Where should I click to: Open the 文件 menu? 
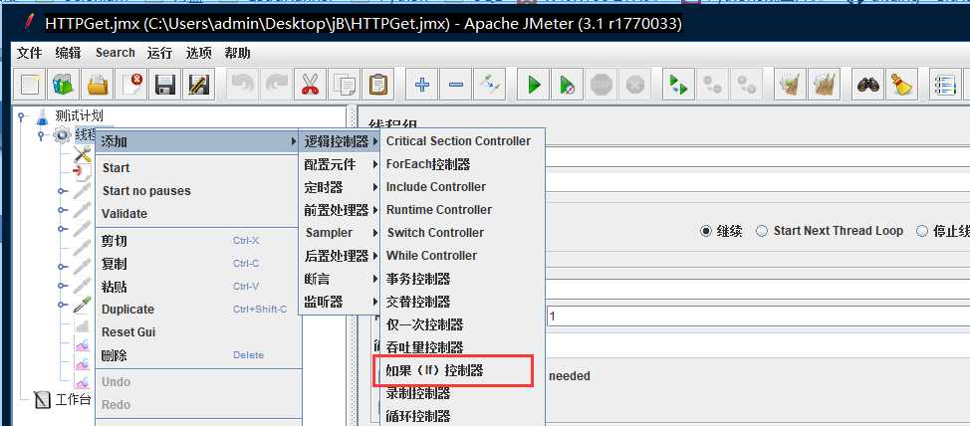coord(29,53)
